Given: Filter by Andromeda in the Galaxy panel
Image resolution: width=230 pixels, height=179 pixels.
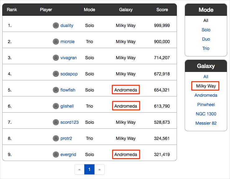Looking at the screenshot, I should 206,95.
